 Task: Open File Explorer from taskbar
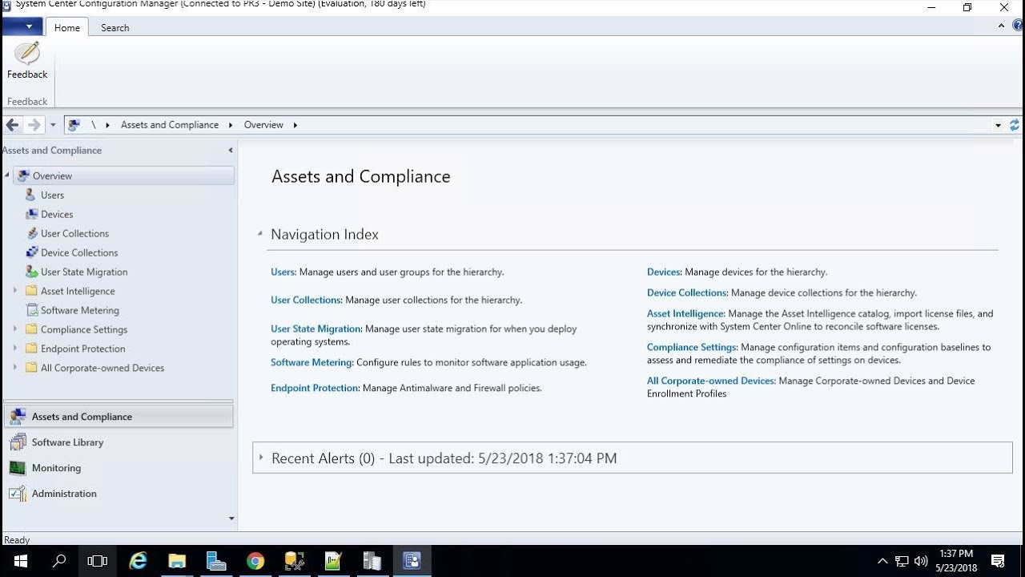pyautogui.click(x=177, y=561)
